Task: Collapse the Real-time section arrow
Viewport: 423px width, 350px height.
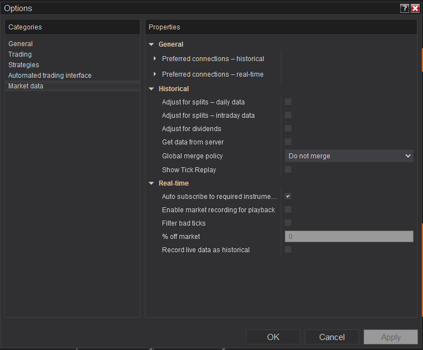Action: tap(152, 183)
